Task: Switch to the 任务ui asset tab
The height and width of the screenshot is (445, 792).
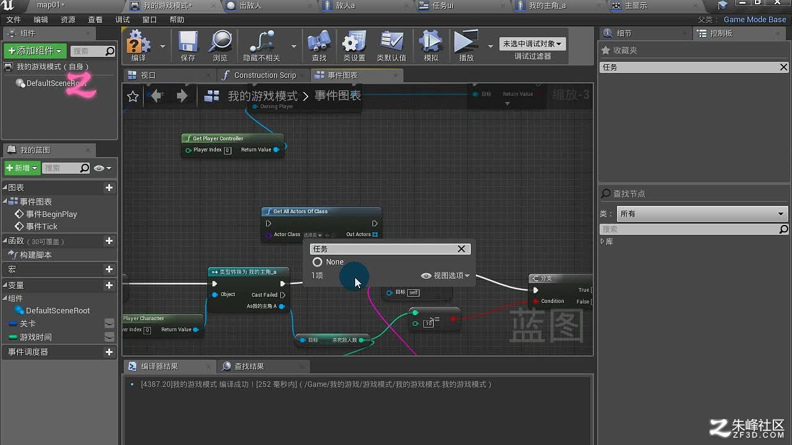Action: [x=461, y=6]
